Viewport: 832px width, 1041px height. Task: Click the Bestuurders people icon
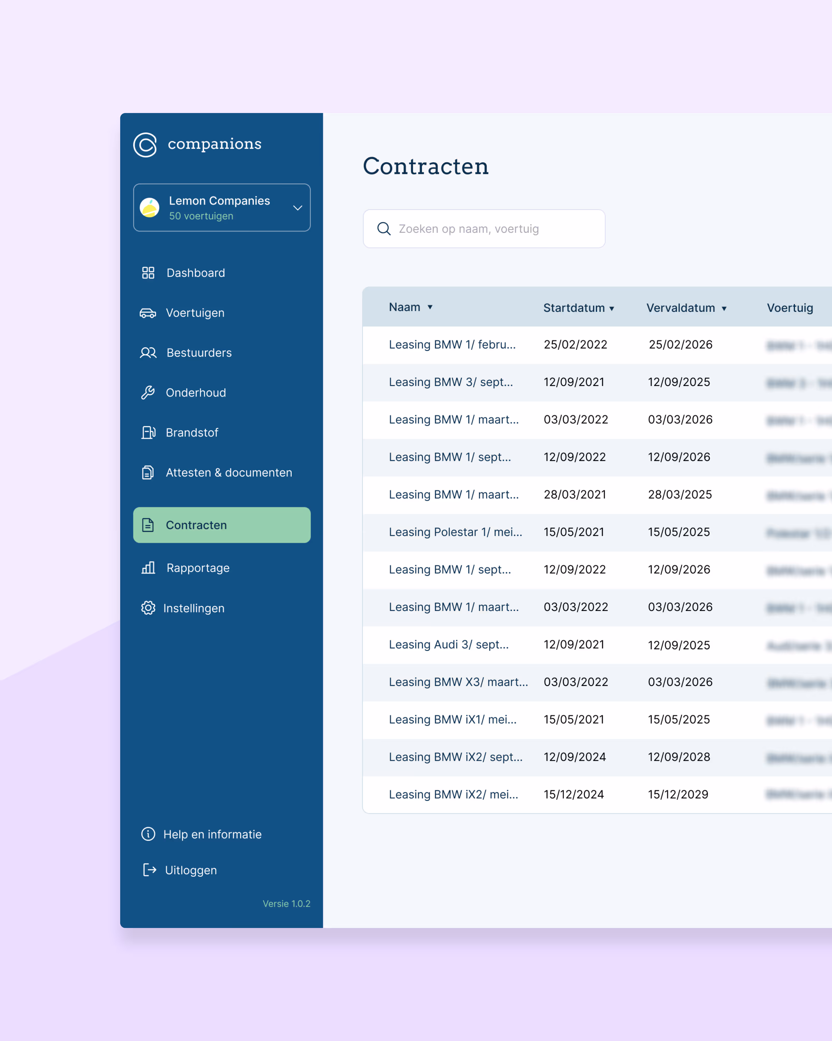click(x=148, y=353)
